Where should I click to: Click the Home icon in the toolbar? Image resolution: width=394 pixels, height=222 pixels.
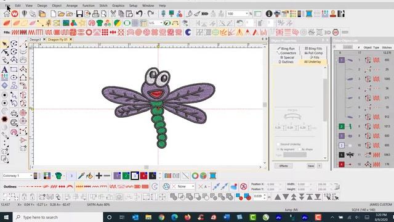click(7, 14)
